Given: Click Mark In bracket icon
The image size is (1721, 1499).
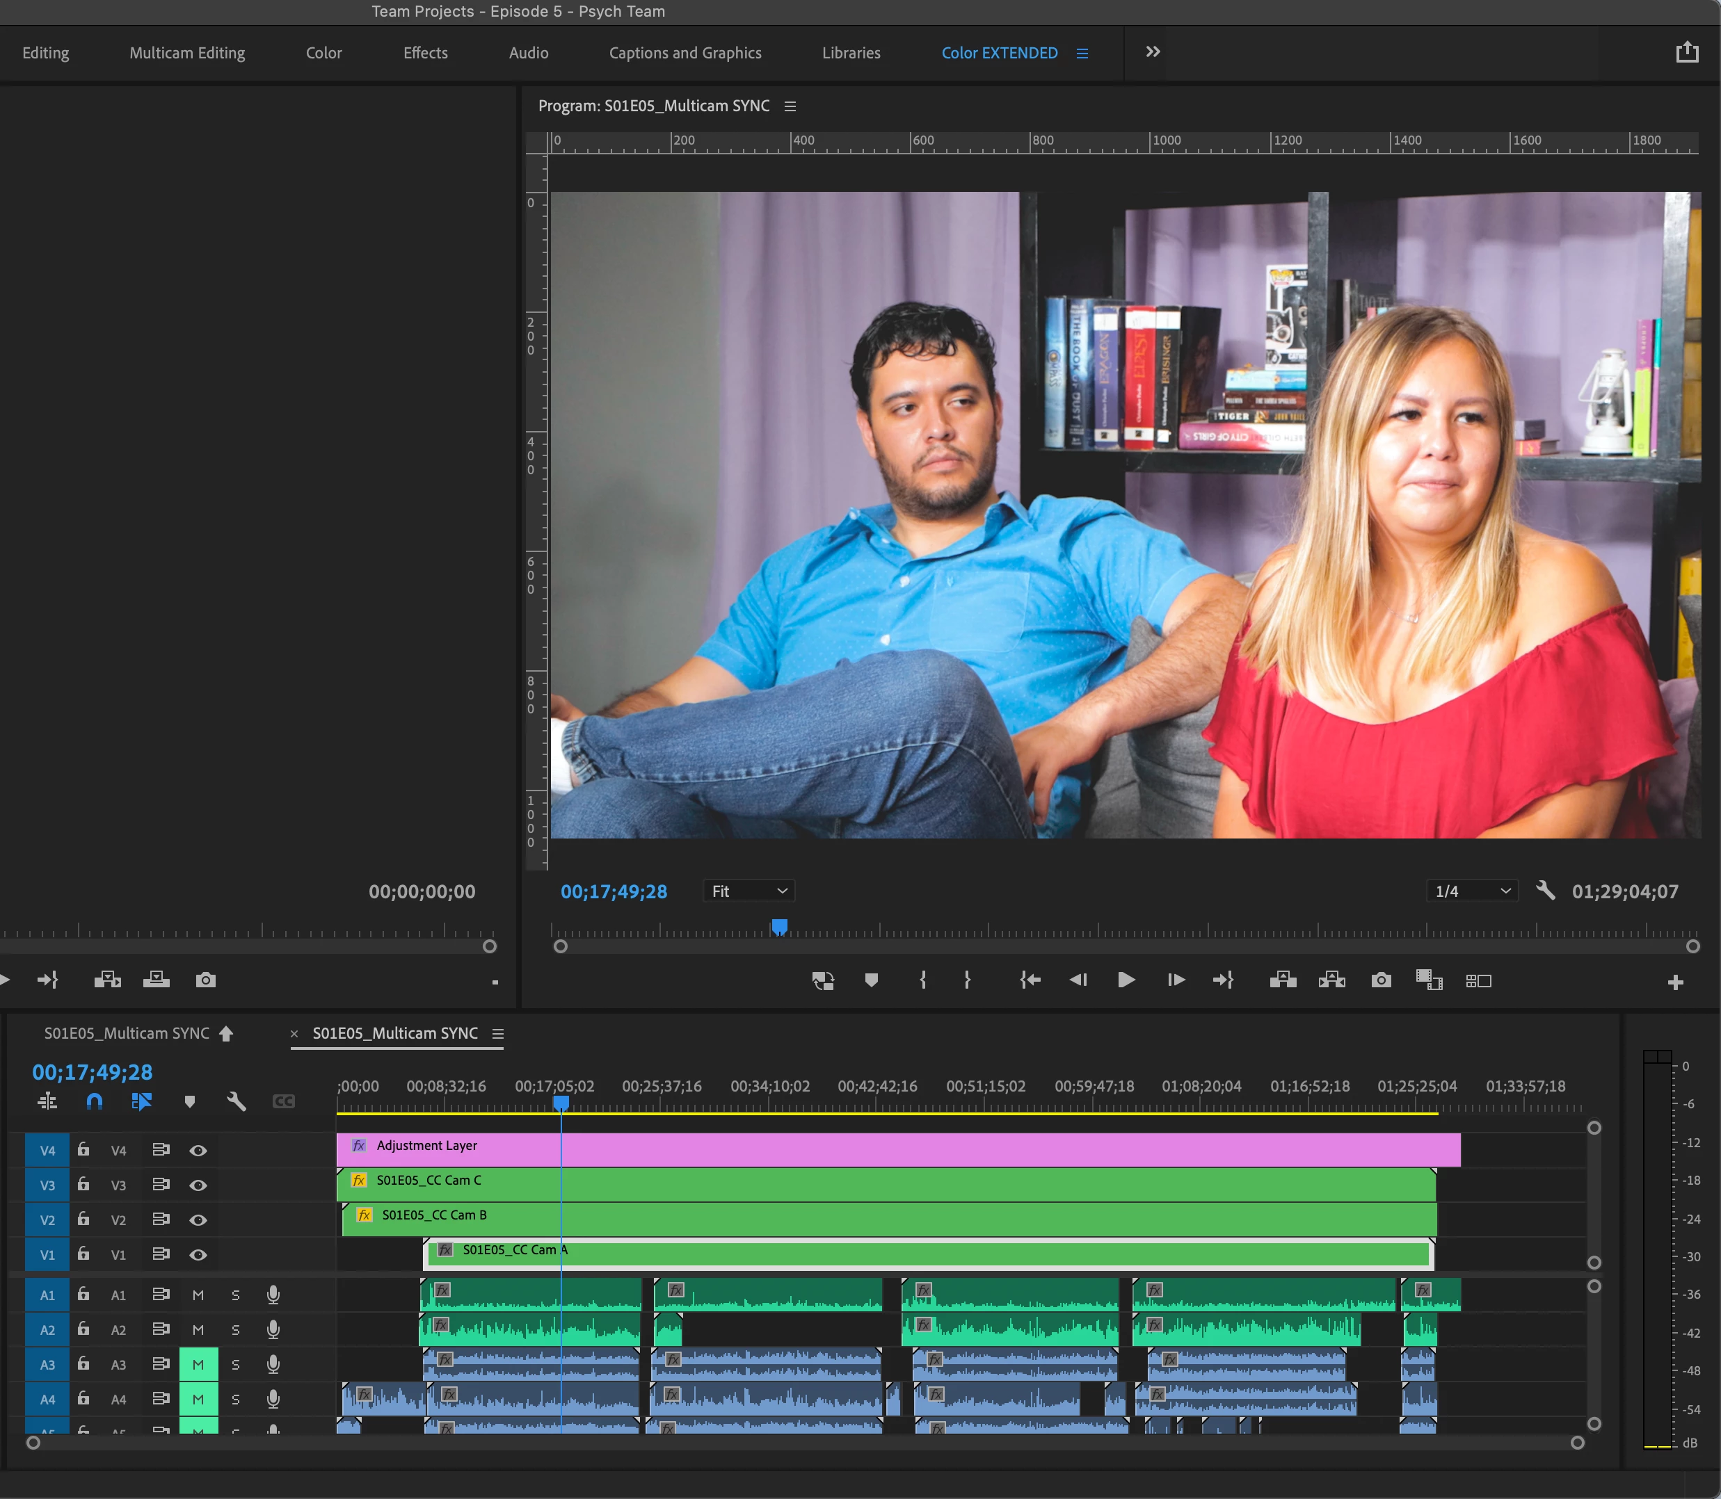Looking at the screenshot, I should [922, 980].
